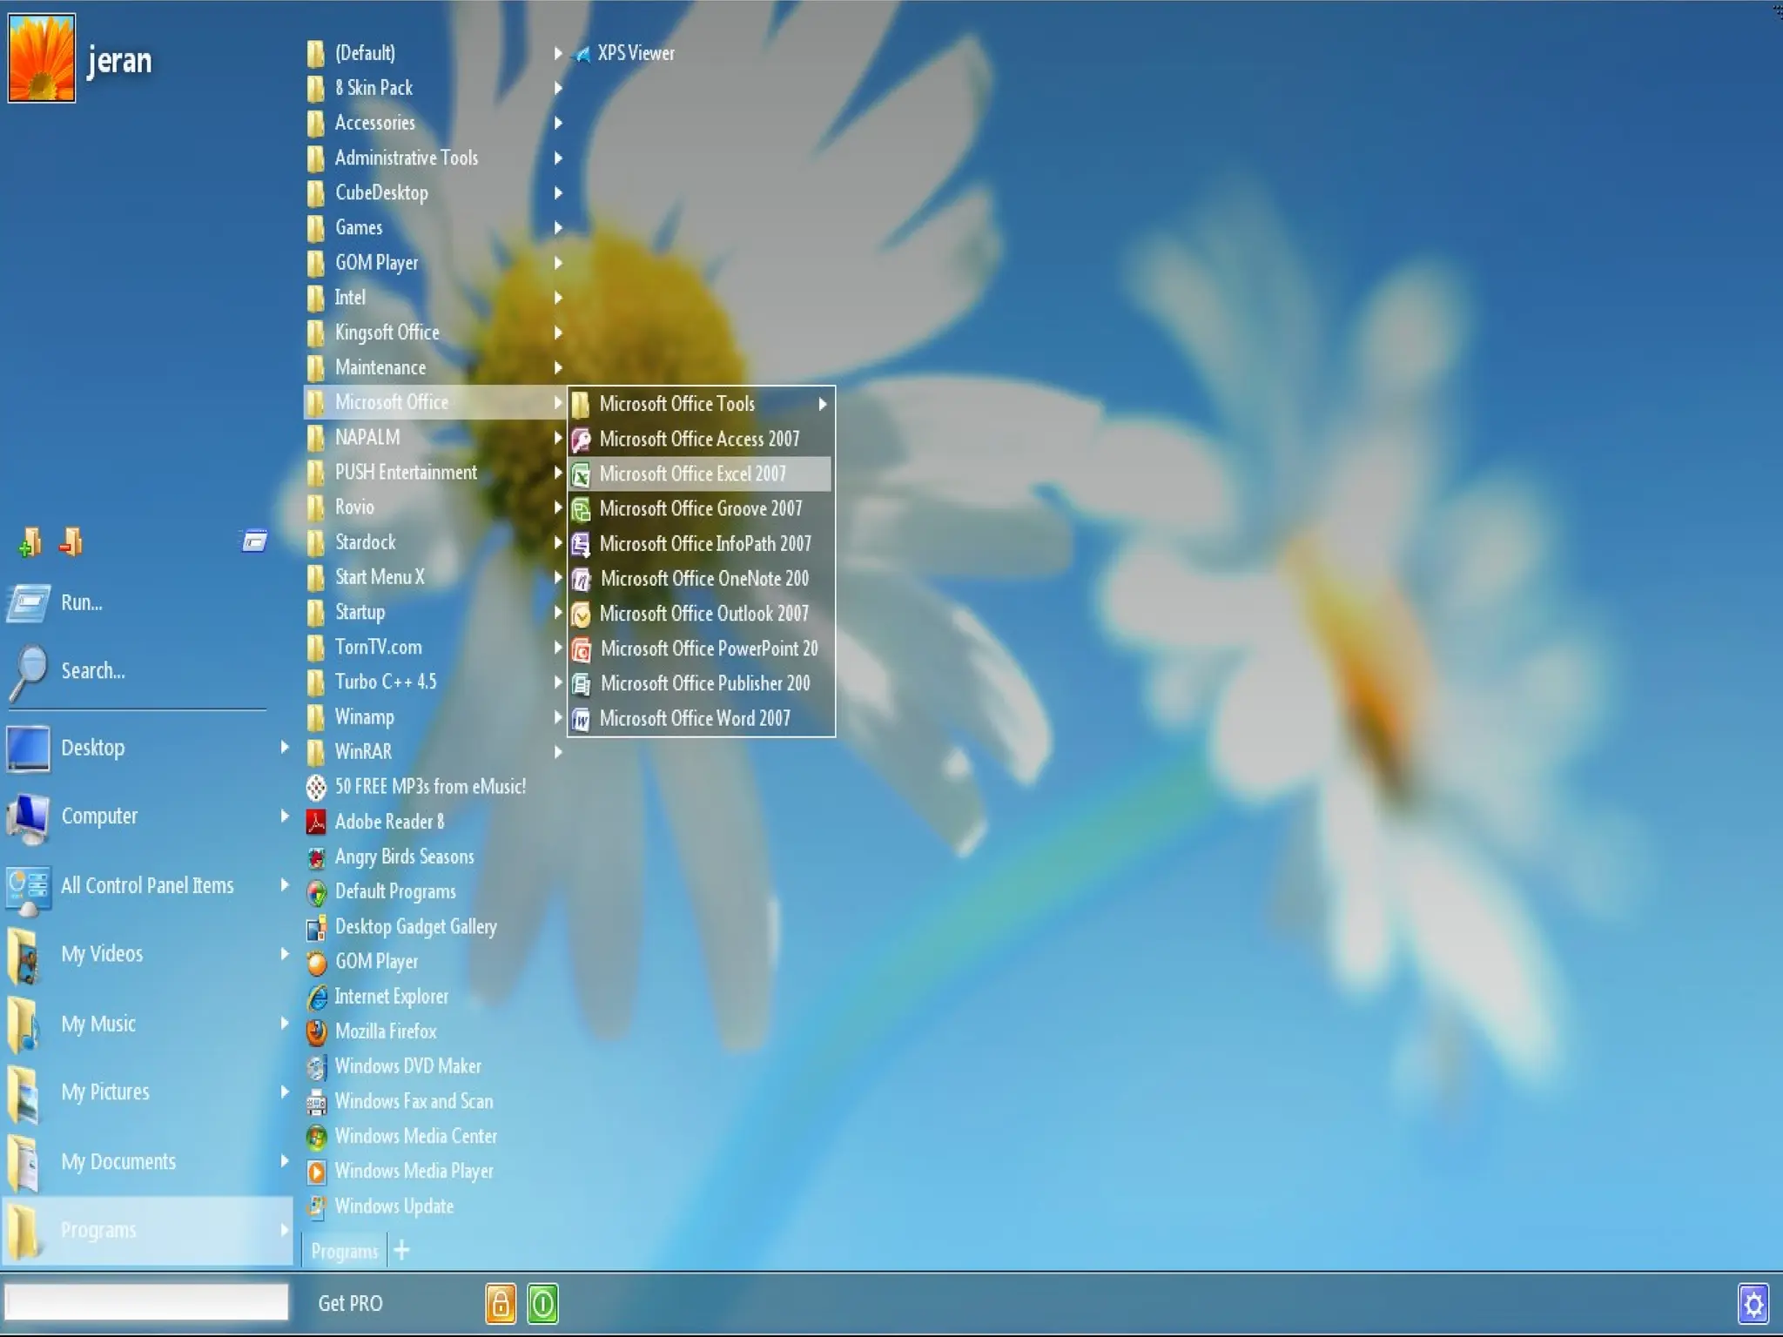Open the WinRAR folder entry
The width and height of the screenshot is (1783, 1337).
click(435, 751)
